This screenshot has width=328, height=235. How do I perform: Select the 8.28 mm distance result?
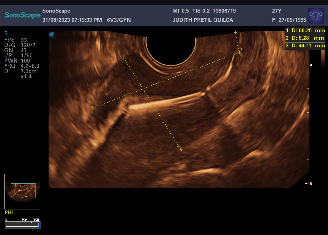tap(305, 38)
